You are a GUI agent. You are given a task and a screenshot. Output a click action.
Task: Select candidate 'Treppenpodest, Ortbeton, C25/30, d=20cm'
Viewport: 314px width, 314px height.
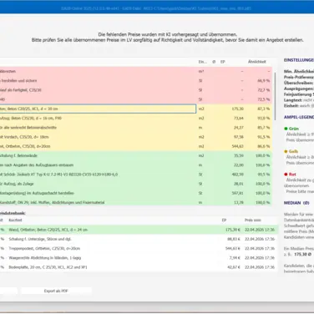pos(139,249)
